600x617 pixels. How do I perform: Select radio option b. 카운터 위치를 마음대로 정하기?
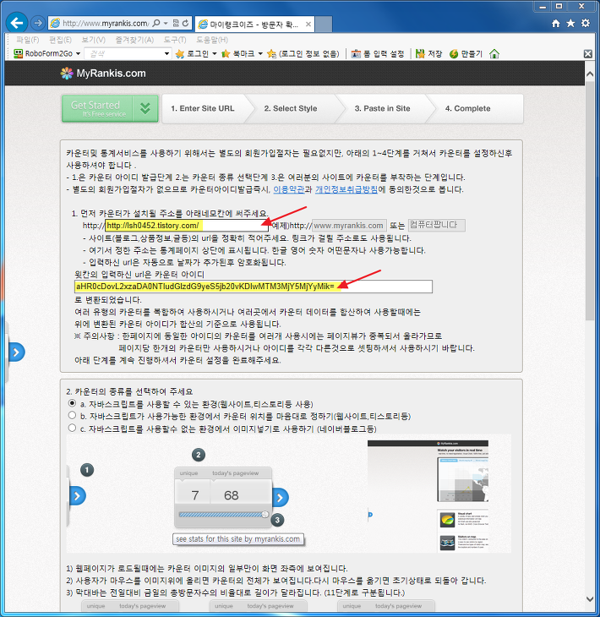pyautogui.click(x=72, y=416)
